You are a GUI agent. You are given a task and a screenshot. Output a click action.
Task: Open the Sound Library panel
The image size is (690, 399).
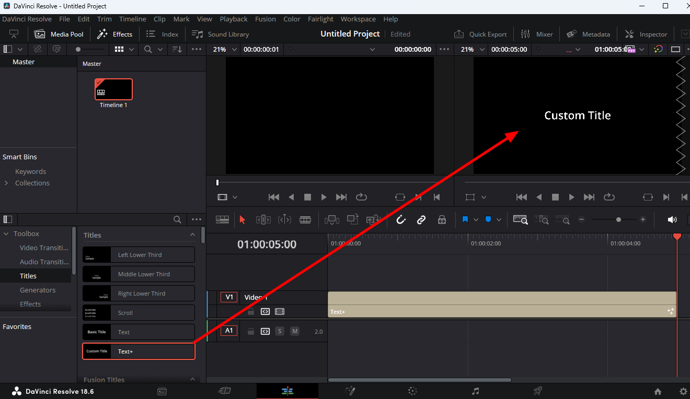point(220,34)
